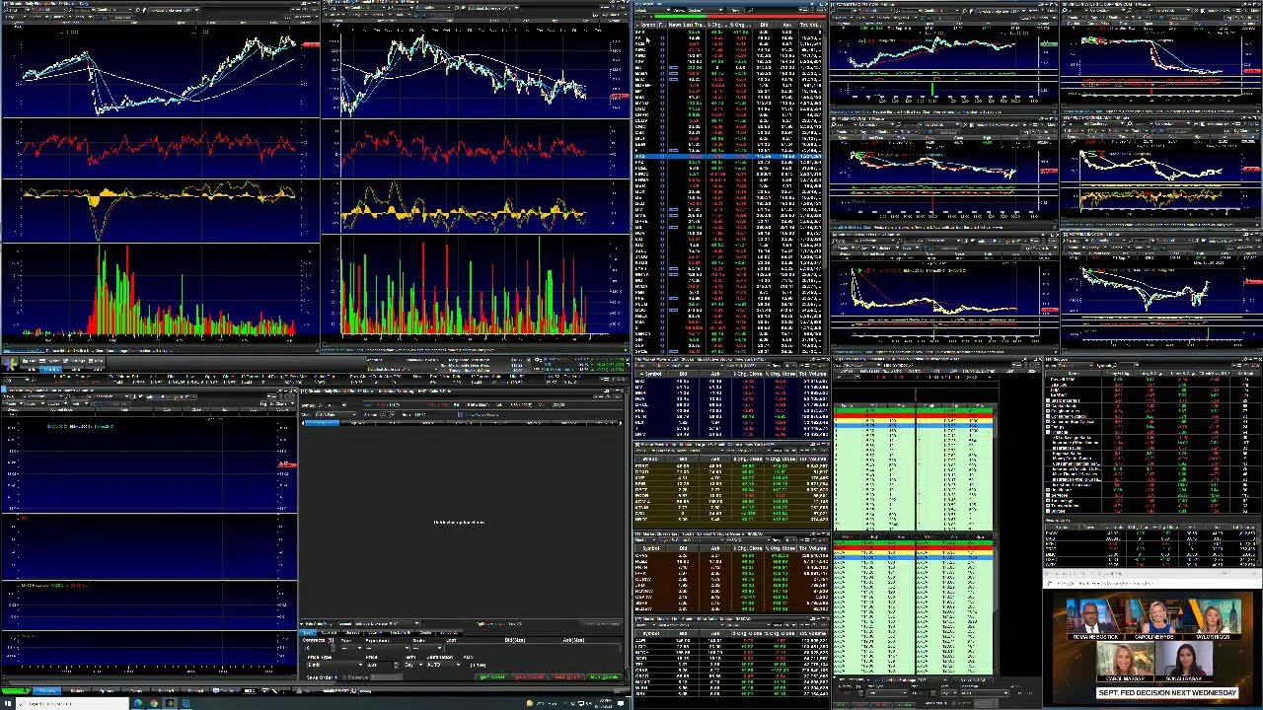Launch Microsoft Edge from the taskbar
Screen dimensions: 1263x710
pos(138,703)
